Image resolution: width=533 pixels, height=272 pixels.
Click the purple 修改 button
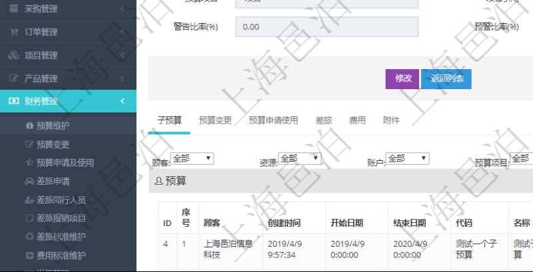[402, 78]
